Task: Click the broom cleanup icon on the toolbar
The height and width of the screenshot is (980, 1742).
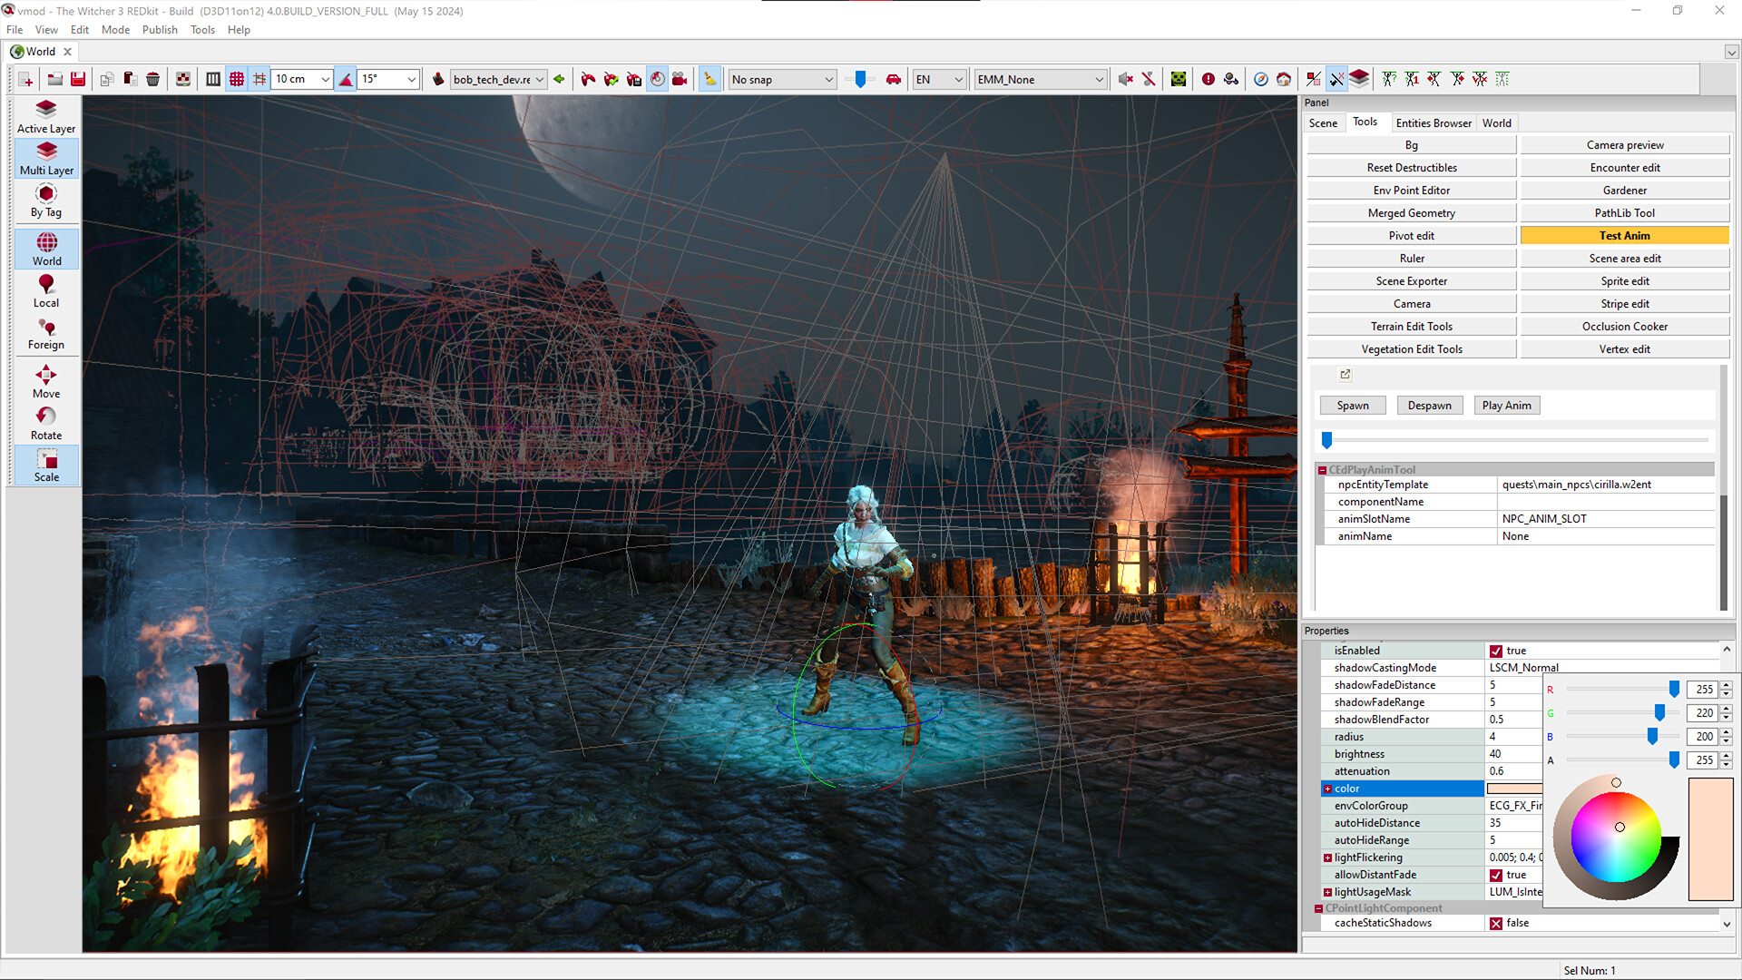Action: (709, 79)
